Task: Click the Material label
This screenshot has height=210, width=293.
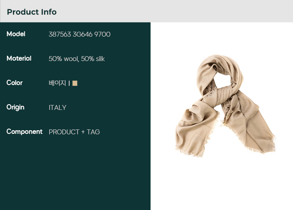Action: (x=19, y=59)
